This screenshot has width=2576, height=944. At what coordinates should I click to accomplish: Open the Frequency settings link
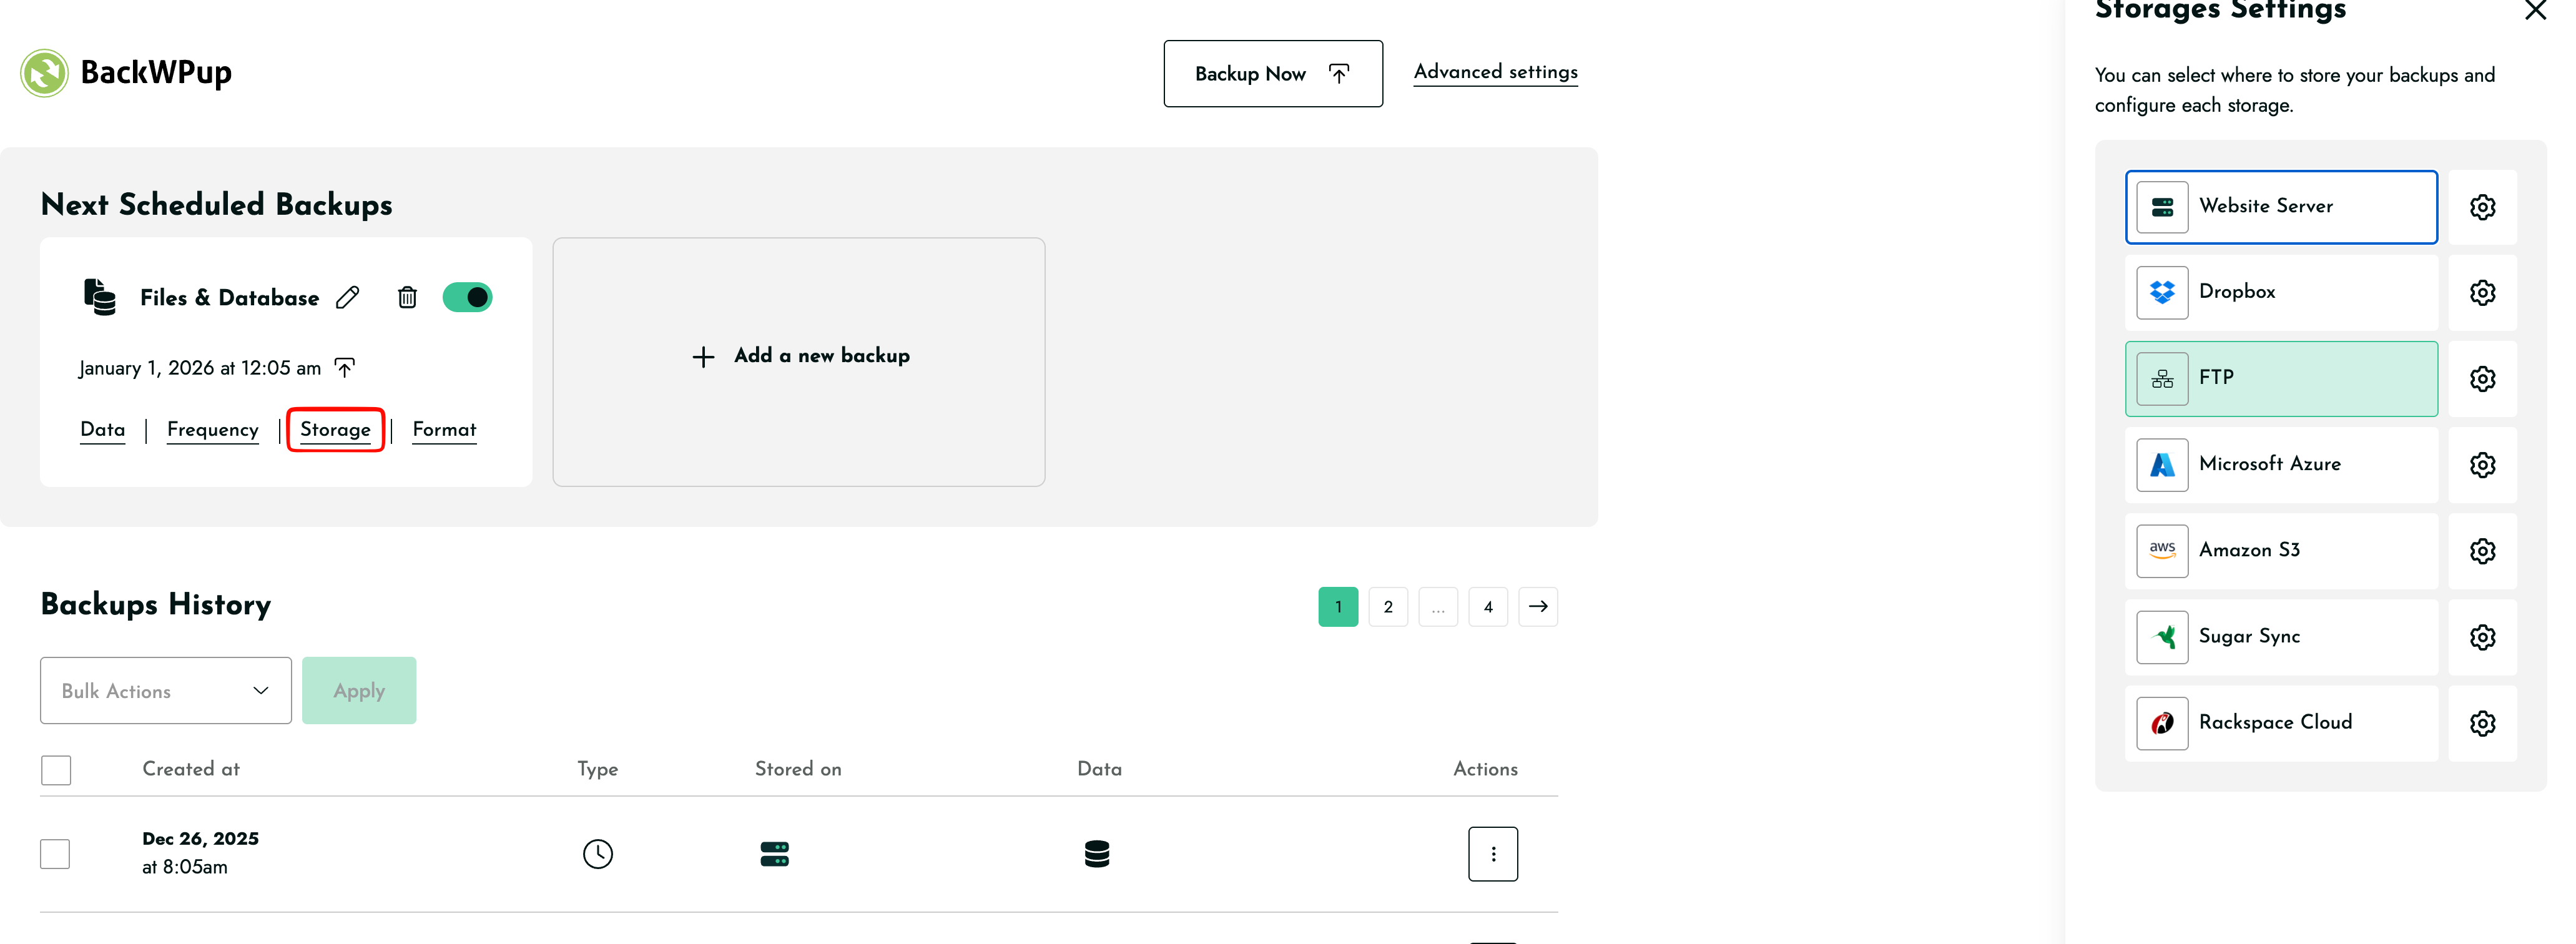tap(212, 429)
